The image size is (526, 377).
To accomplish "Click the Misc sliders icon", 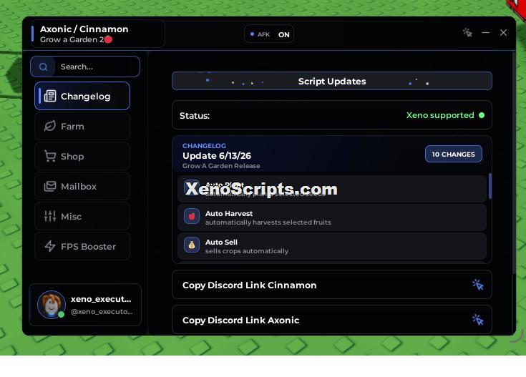I will [50, 216].
